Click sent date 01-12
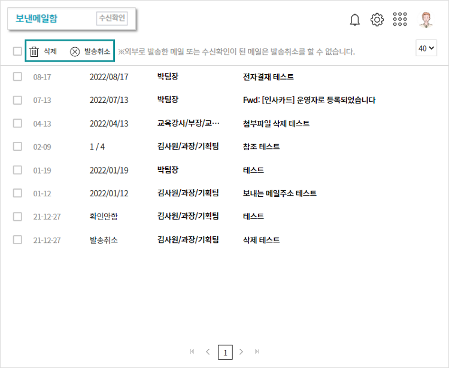This screenshot has height=368, width=449. (x=42, y=193)
